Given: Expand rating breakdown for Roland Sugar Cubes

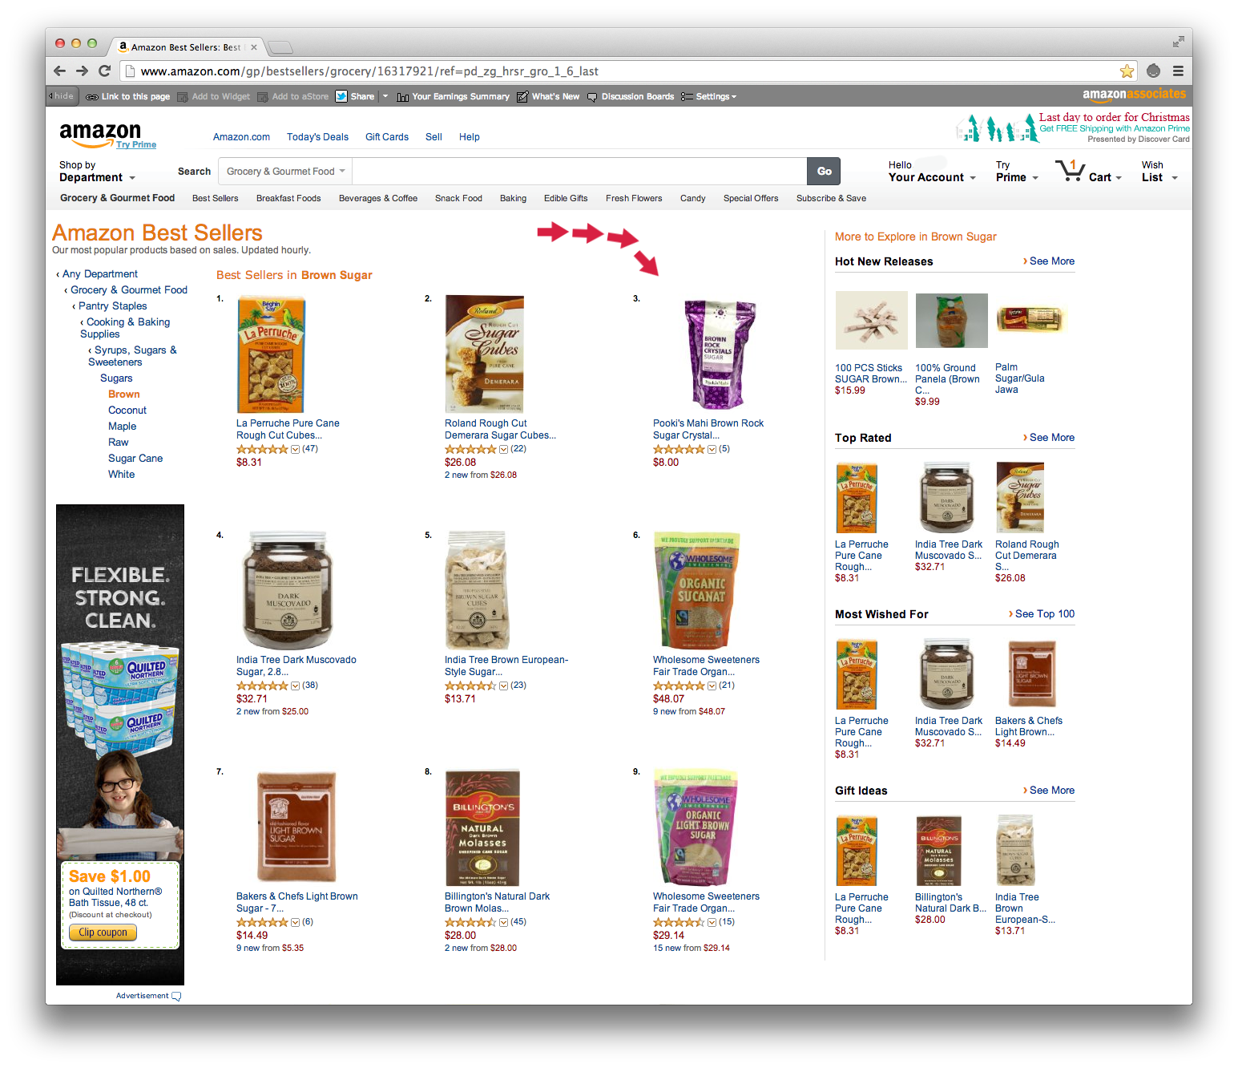Looking at the screenshot, I should click(503, 449).
